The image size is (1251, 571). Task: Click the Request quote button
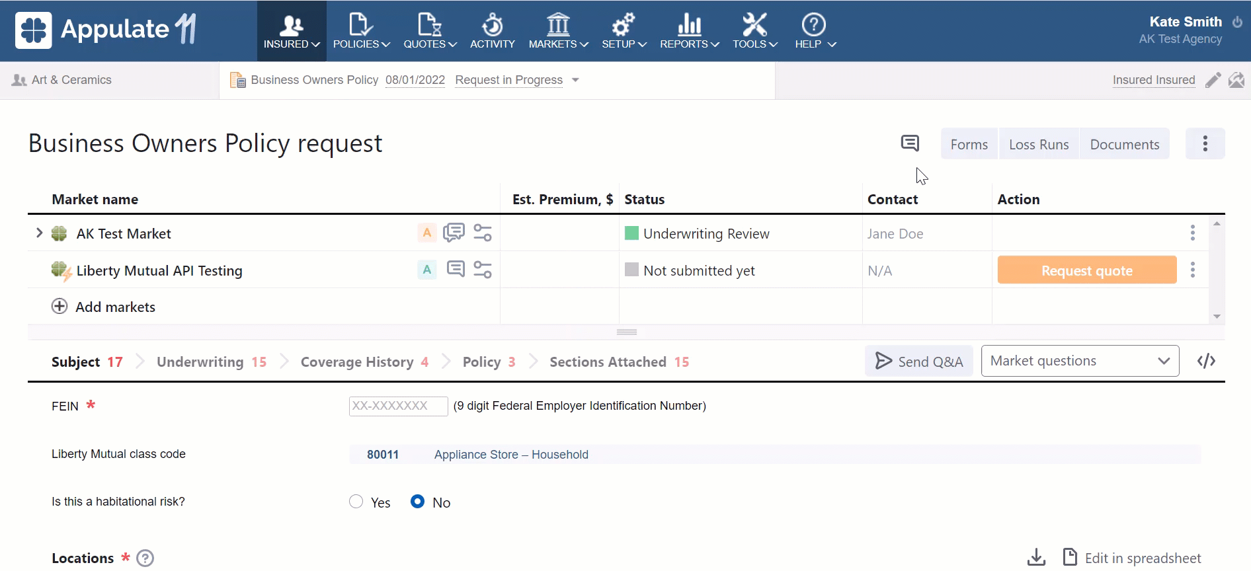coord(1087,270)
